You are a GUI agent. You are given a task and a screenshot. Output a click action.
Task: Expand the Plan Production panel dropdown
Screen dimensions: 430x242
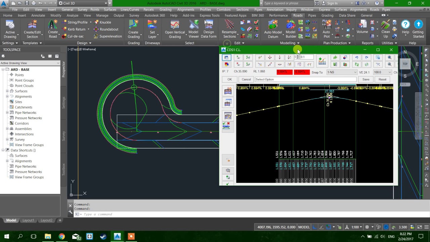coord(337,43)
